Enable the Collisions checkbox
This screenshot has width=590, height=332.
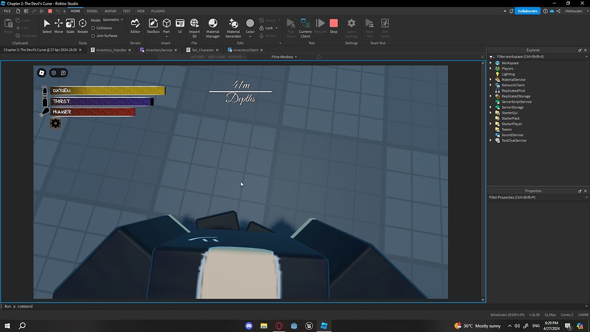(93, 28)
